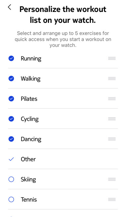
Task: Click the Pilates reorder handle
Action: tap(112, 99)
